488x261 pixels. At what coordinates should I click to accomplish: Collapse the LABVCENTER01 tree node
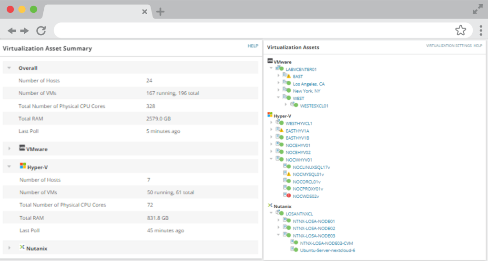click(271, 68)
